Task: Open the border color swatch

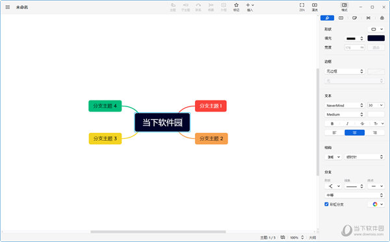Action: 376,71
